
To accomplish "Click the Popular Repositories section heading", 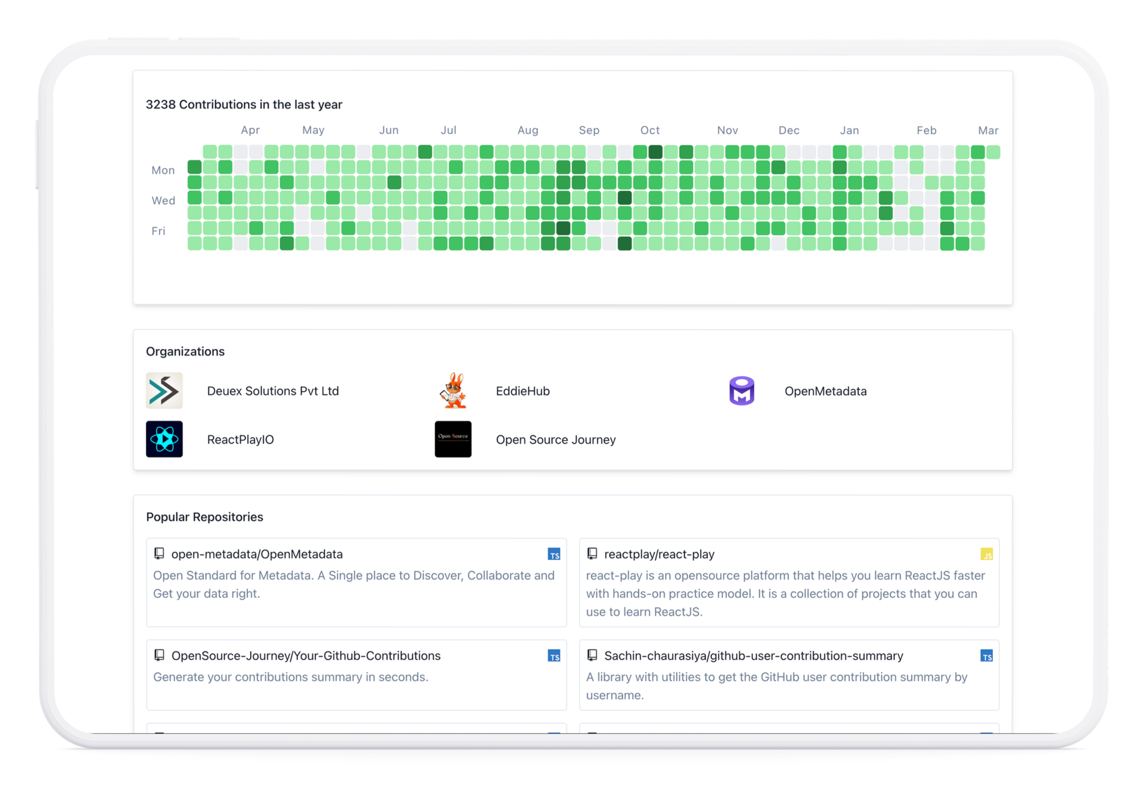I will (204, 516).
